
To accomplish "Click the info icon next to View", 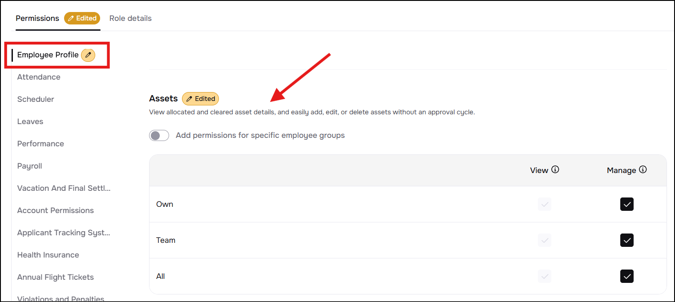I will coord(555,169).
